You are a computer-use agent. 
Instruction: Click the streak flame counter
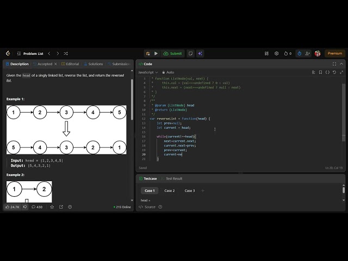[x=288, y=53]
